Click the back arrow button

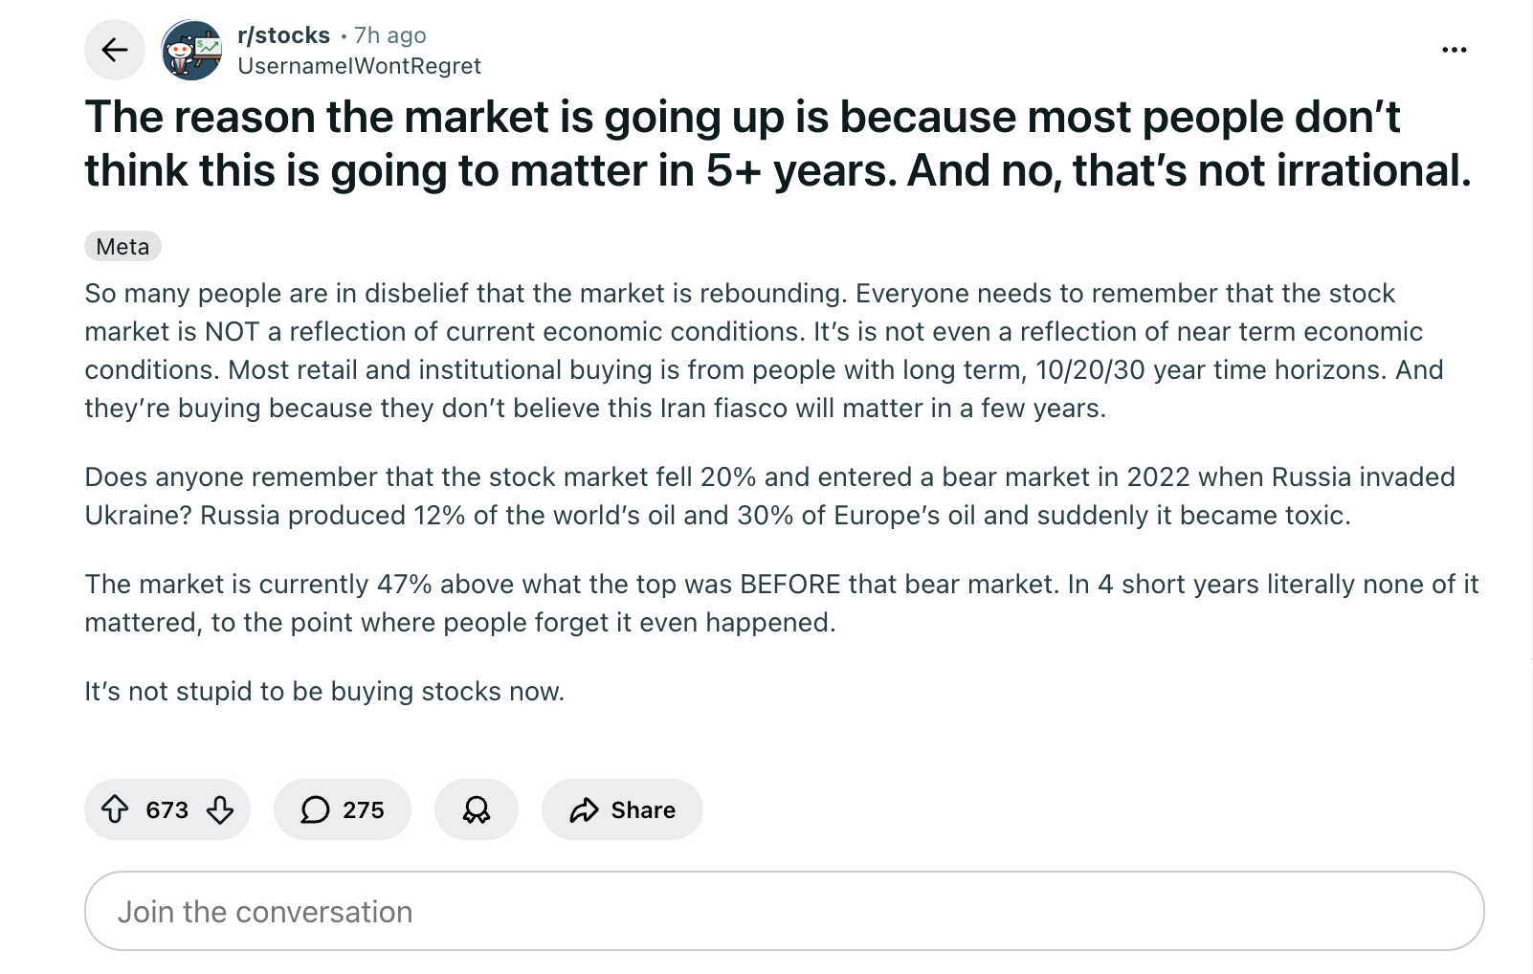[x=115, y=50]
